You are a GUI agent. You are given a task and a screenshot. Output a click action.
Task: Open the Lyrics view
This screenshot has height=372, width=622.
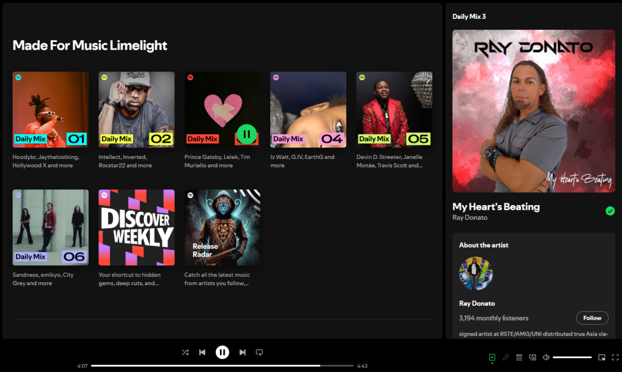[x=505, y=357]
